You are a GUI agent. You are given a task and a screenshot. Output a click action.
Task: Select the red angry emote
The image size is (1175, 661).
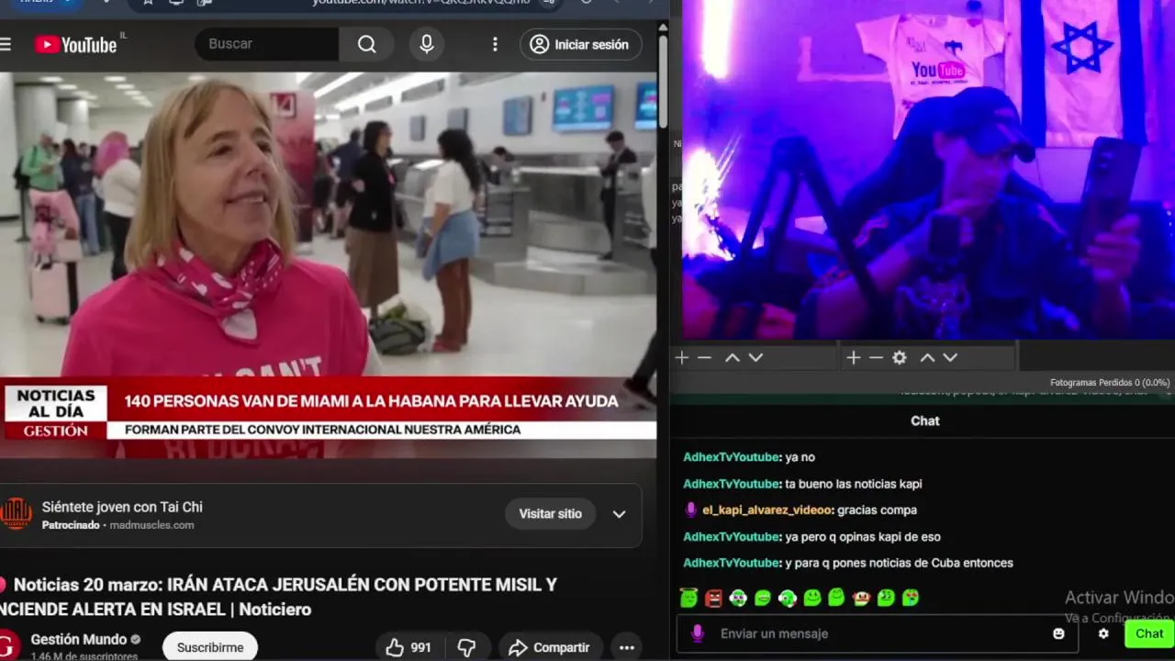(713, 598)
